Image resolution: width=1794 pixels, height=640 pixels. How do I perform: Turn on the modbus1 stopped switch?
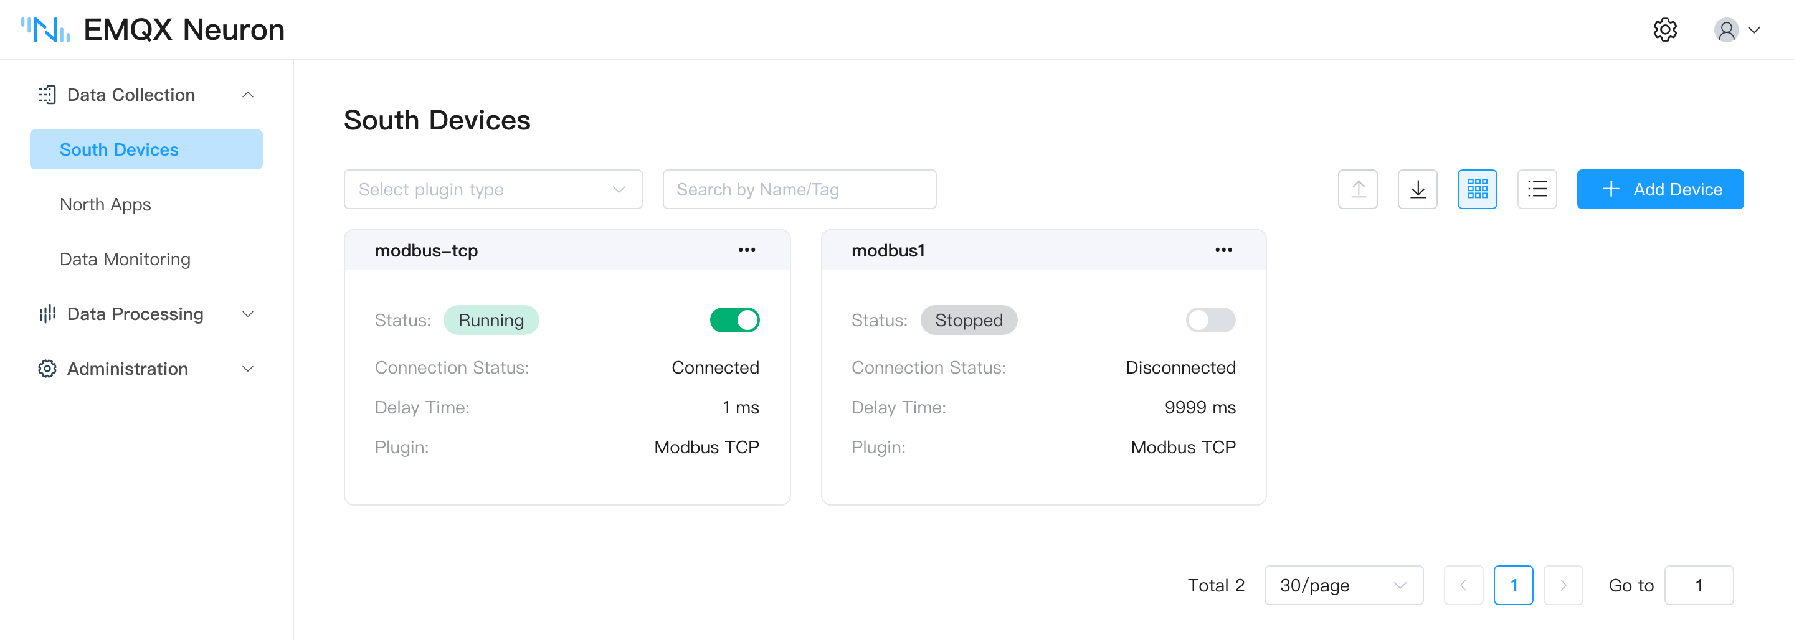(x=1210, y=321)
